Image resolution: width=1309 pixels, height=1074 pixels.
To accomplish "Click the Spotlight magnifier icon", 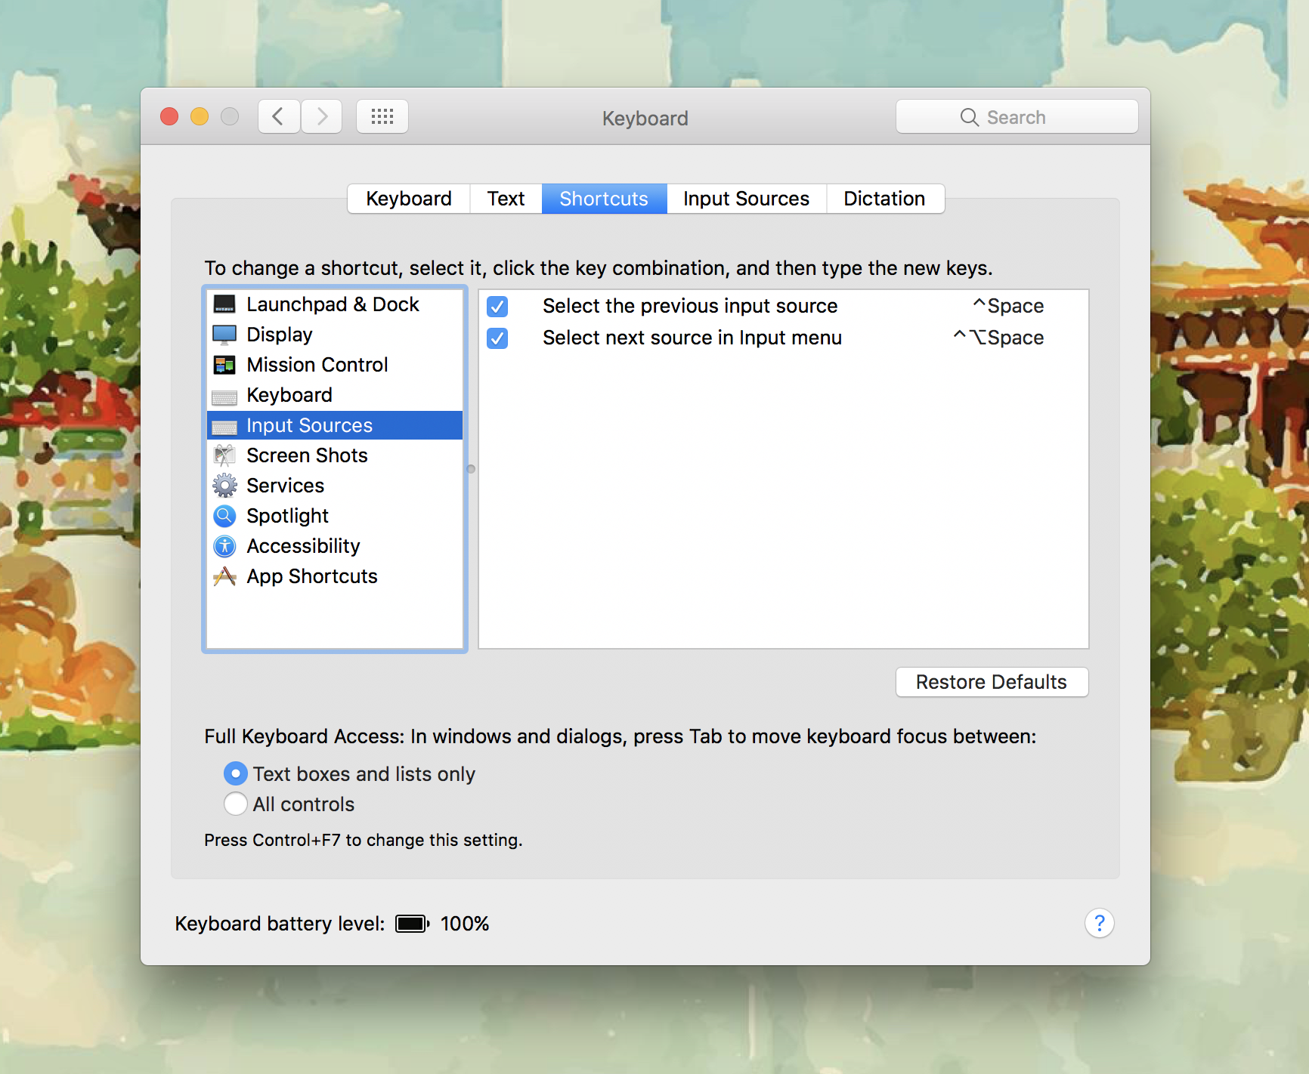I will point(224,516).
